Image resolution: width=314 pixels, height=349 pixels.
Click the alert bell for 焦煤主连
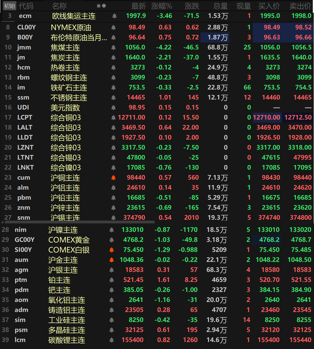[x=113, y=48]
